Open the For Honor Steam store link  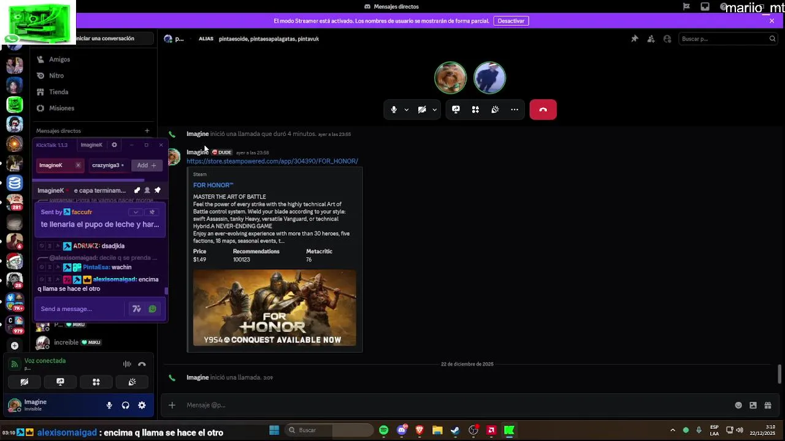click(x=272, y=161)
